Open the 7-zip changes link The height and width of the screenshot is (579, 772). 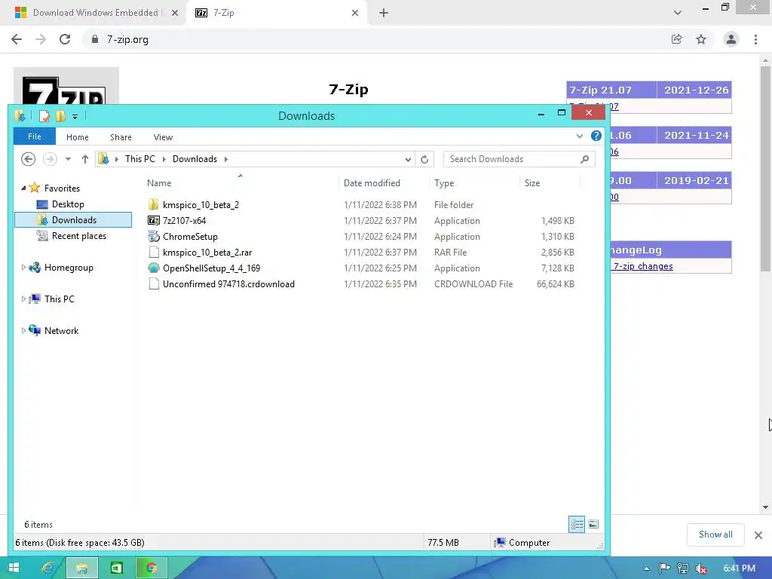coord(643,266)
